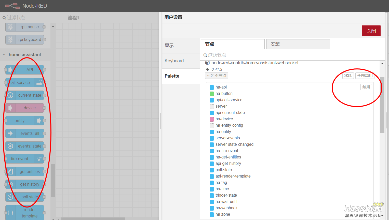Select ha-tag in node list
The width and height of the screenshot is (389, 220).
[x=221, y=183]
